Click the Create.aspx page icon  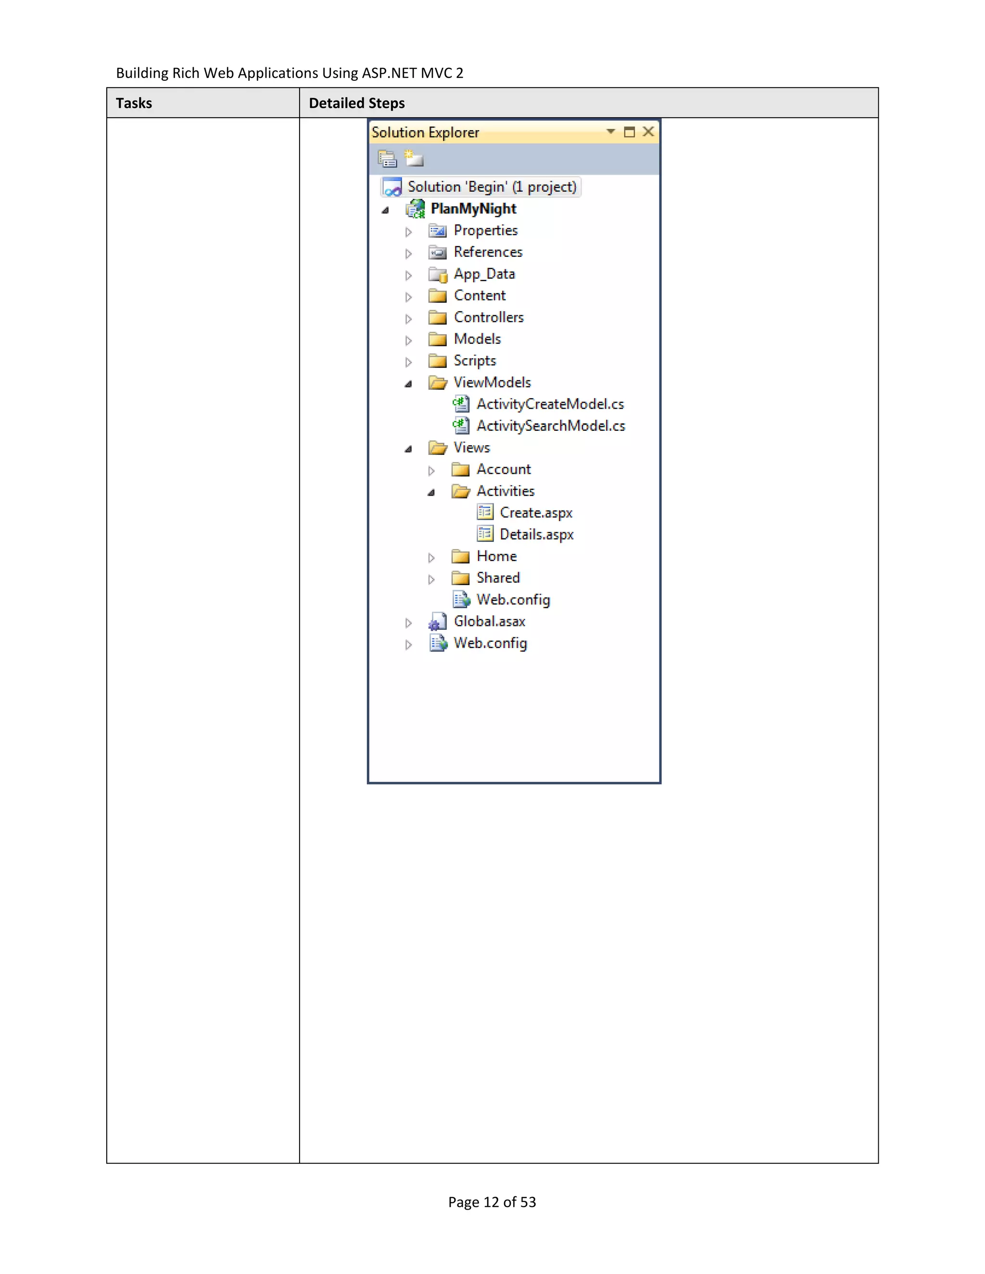coord(485,513)
